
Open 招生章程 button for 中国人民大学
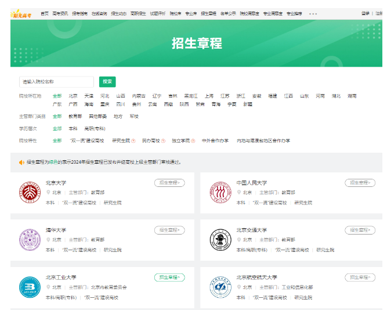coord(360,183)
